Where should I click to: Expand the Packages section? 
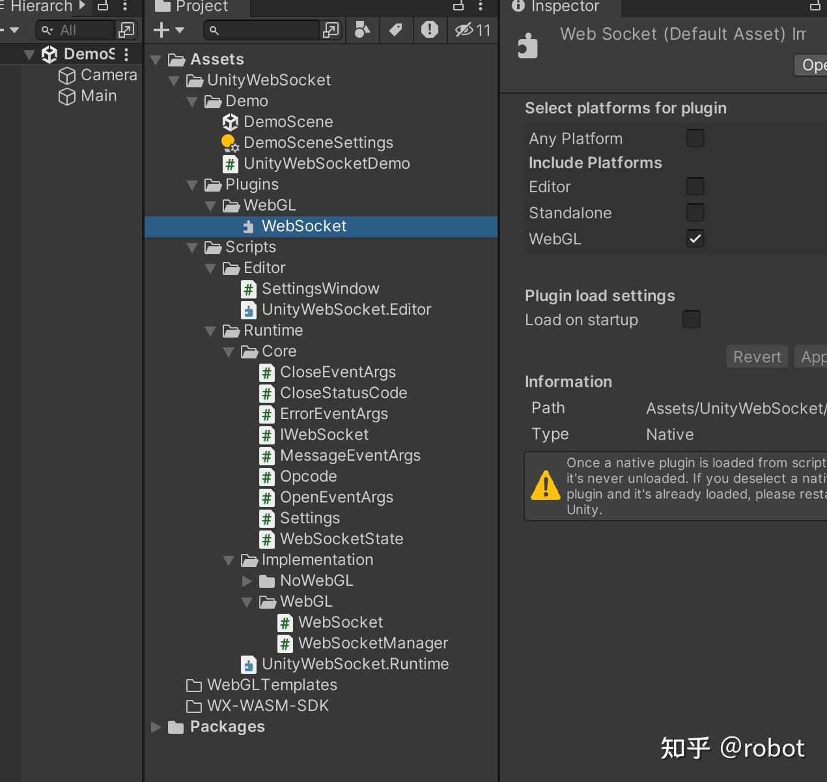pyautogui.click(x=156, y=727)
